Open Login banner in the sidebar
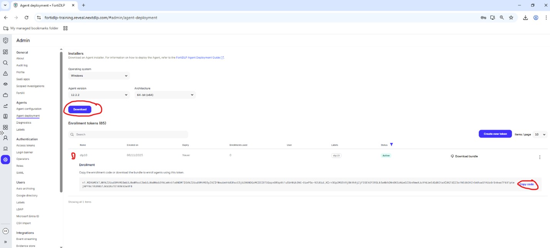Screen dimensions: 550x248 click(x=25, y=152)
